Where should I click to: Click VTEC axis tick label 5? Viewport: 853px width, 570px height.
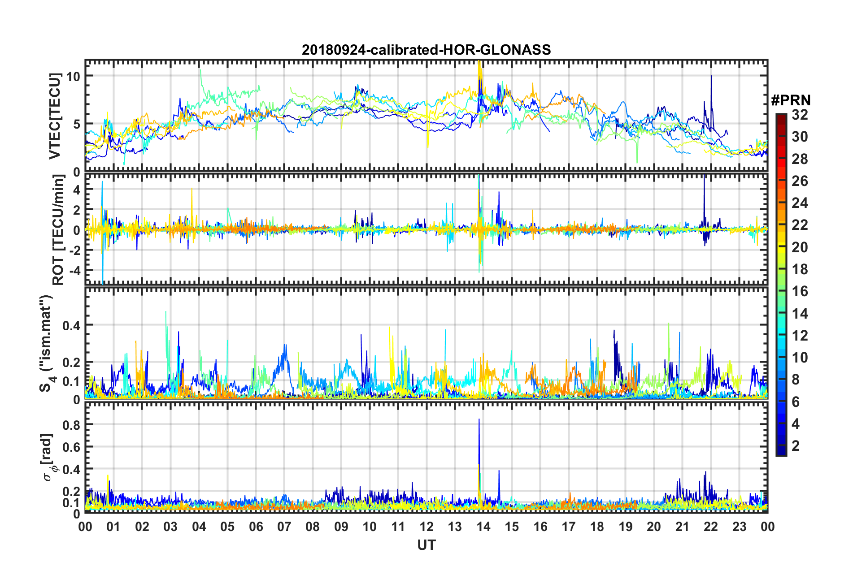click(x=77, y=124)
